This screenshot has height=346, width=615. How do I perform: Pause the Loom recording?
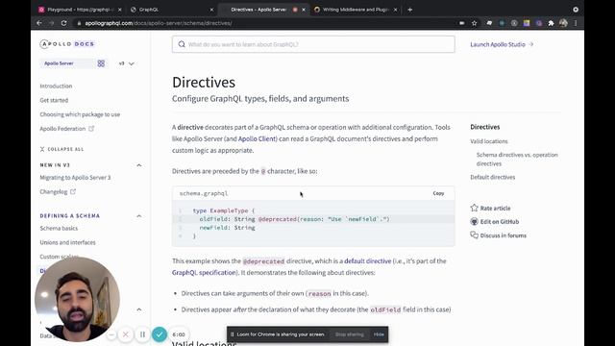pos(142,334)
